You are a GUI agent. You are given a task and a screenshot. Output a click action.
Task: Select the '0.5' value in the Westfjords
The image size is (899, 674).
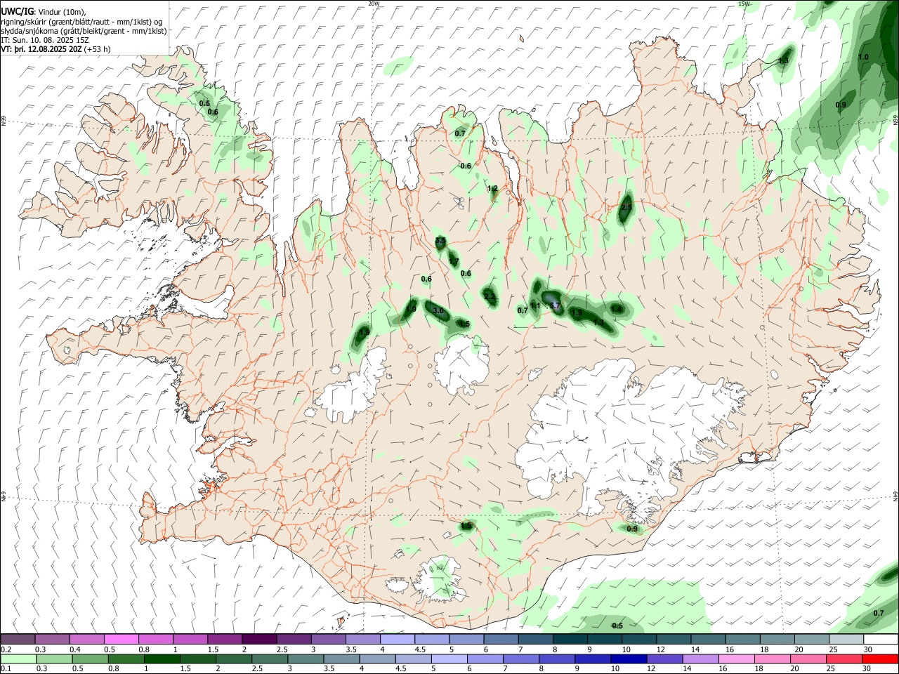pyautogui.click(x=204, y=103)
